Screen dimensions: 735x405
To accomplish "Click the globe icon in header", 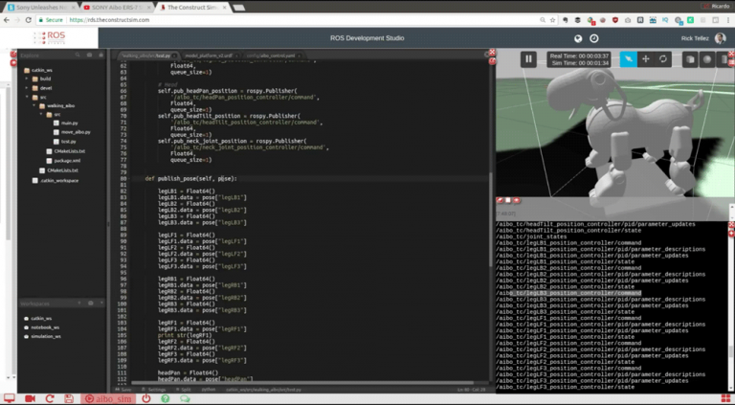I will pos(578,39).
